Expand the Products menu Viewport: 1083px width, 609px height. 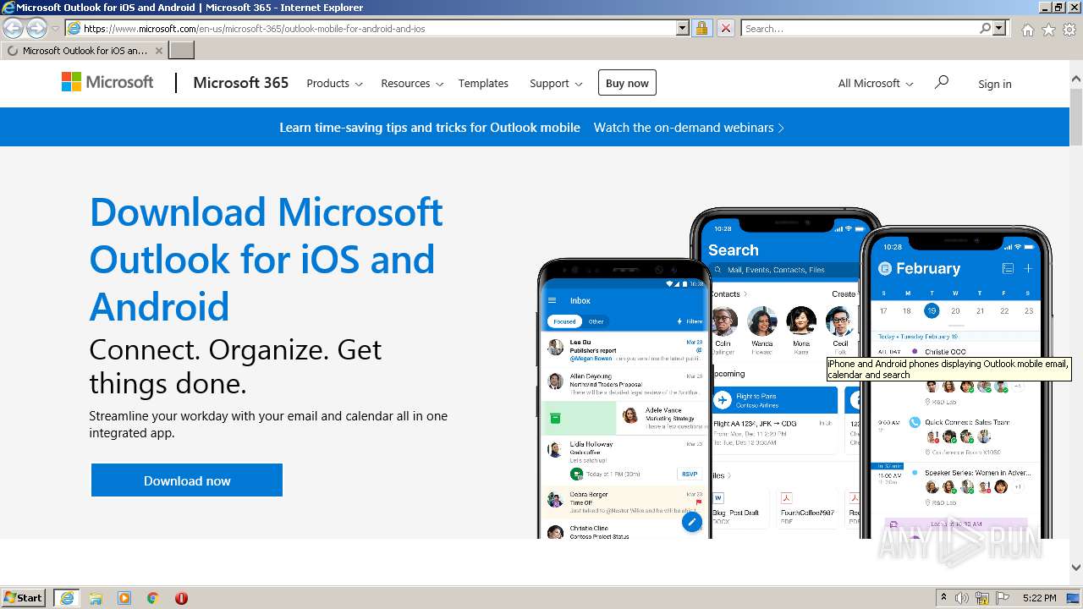[334, 84]
